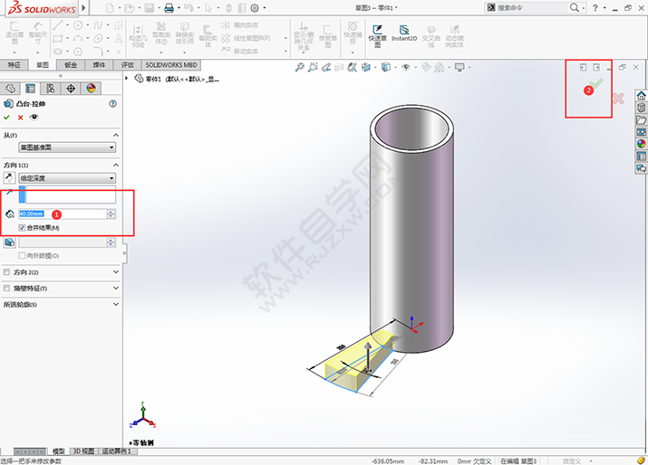This screenshot has width=648, height=465.
Task: Open the 草图基准面 start condition dropdown
Action: coord(67,147)
